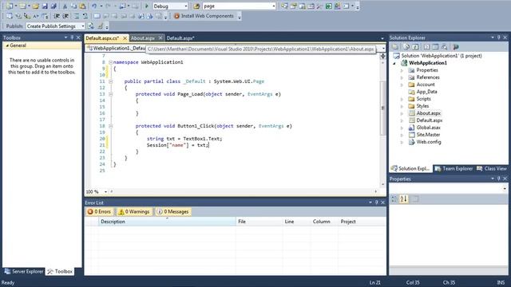Select Web.config in Solution Explorer
This screenshot has width=511, height=287.
(x=429, y=142)
